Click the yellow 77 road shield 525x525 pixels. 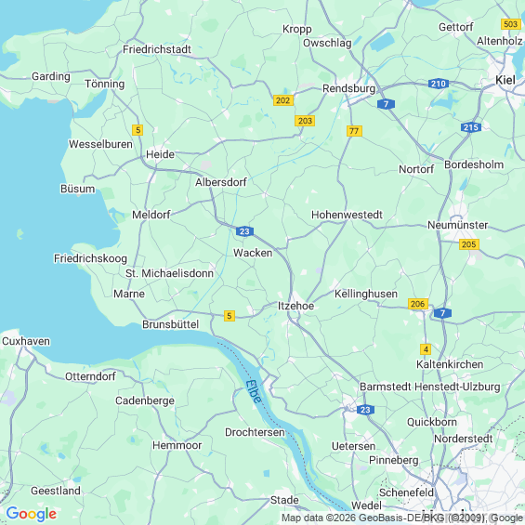[x=354, y=131]
